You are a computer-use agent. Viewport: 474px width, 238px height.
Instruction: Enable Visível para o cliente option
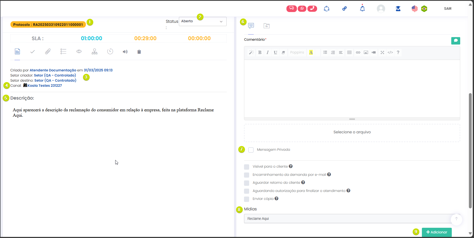click(x=247, y=167)
